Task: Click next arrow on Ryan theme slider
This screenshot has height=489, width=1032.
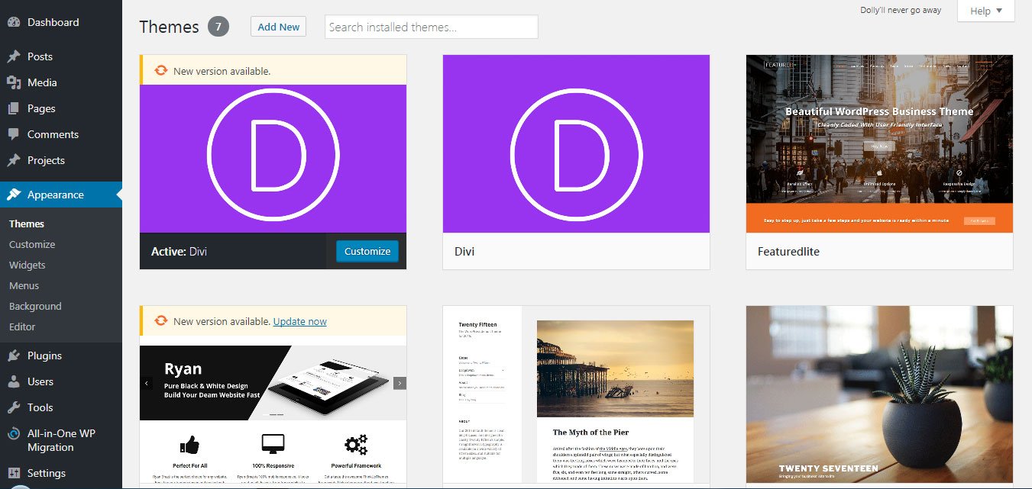Action: [x=400, y=383]
